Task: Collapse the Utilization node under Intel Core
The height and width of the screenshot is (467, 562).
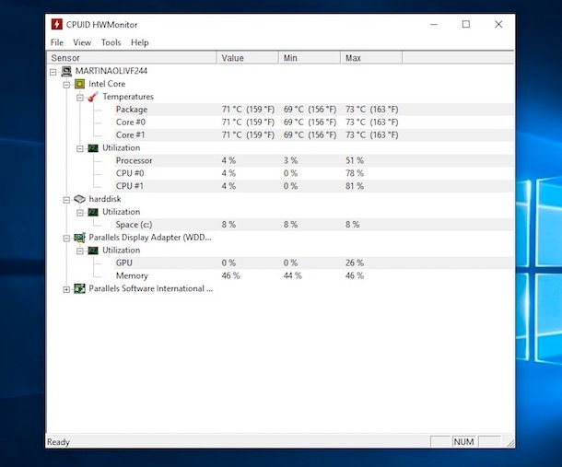Action: (x=80, y=148)
